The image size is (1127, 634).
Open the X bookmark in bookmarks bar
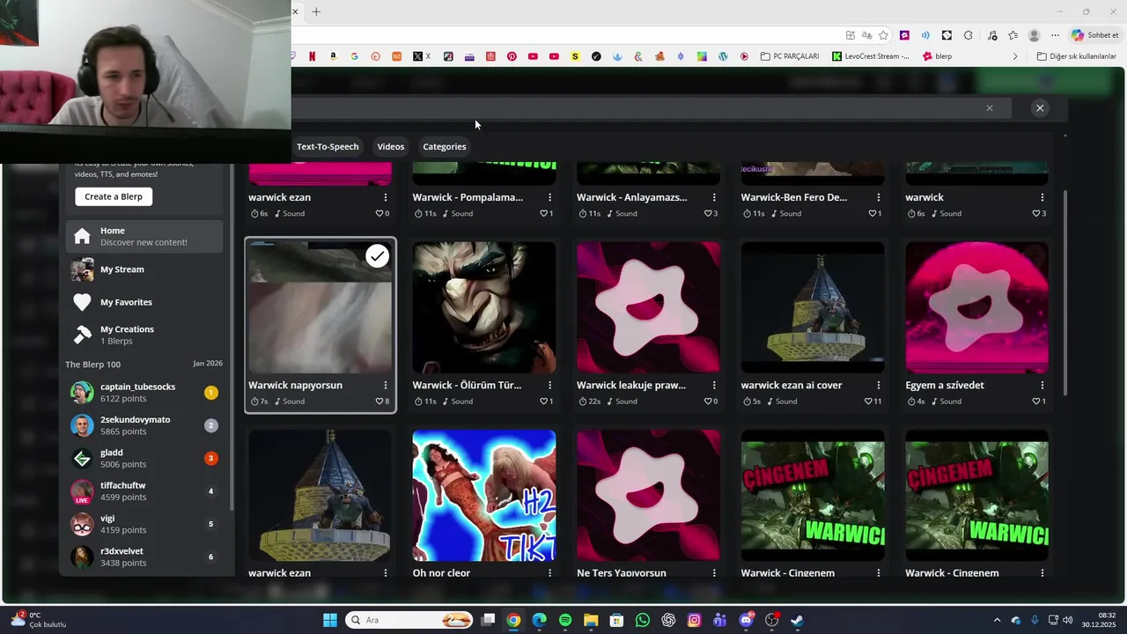pos(422,56)
